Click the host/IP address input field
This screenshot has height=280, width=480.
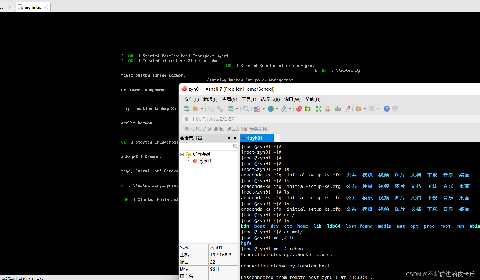332,119
